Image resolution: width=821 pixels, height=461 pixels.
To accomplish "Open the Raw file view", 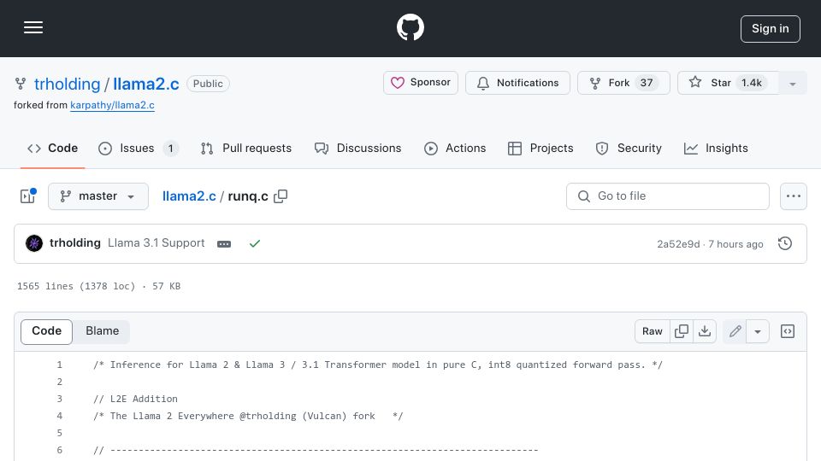I will 652,331.
